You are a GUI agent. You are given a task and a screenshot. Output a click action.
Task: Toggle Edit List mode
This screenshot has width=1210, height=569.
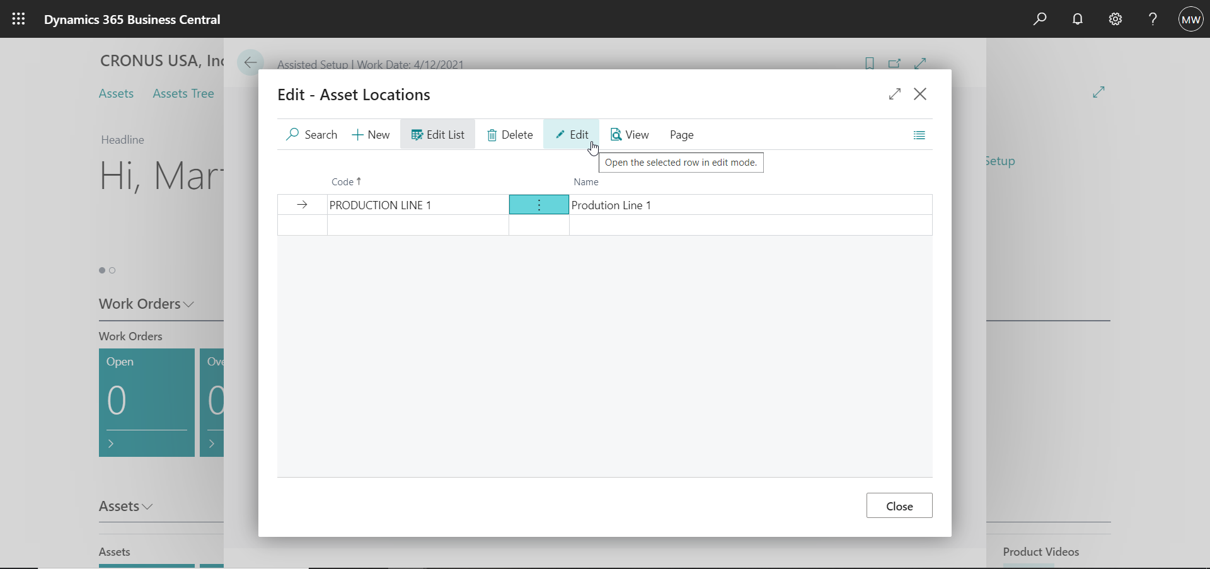(x=437, y=134)
